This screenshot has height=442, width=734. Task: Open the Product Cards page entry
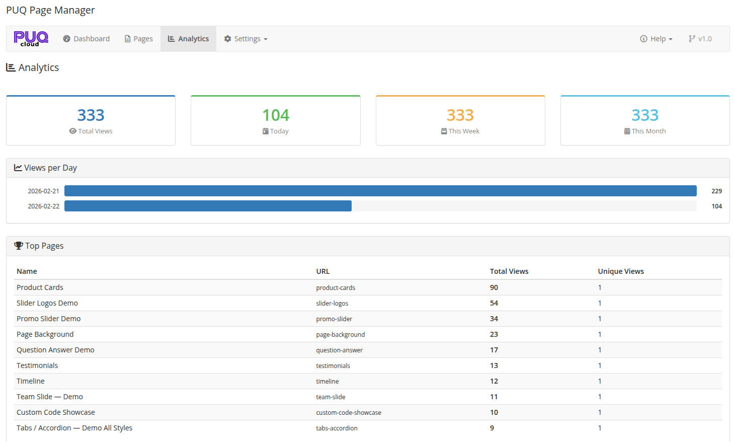tap(40, 287)
